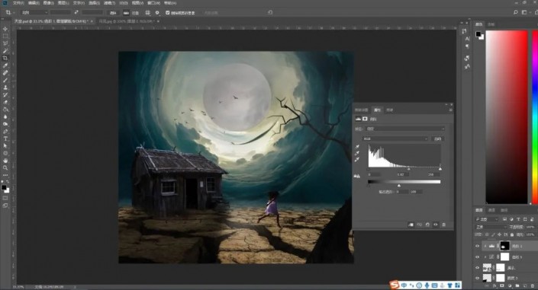Open the Levels preset dropdown
The width and height of the screenshot is (538, 290).
(x=404, y=129)
